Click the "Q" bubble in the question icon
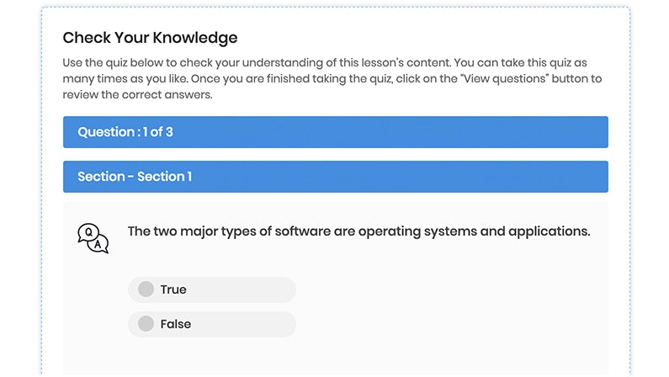 [88, 232]
